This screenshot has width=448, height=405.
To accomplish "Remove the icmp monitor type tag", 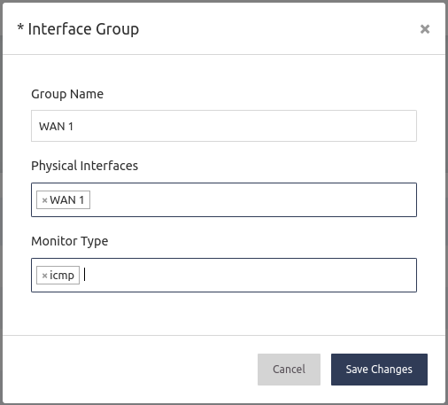I will [44, 276].
